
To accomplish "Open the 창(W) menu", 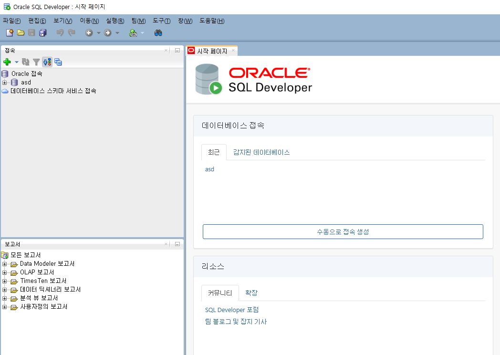I will (x=185, y=21).
